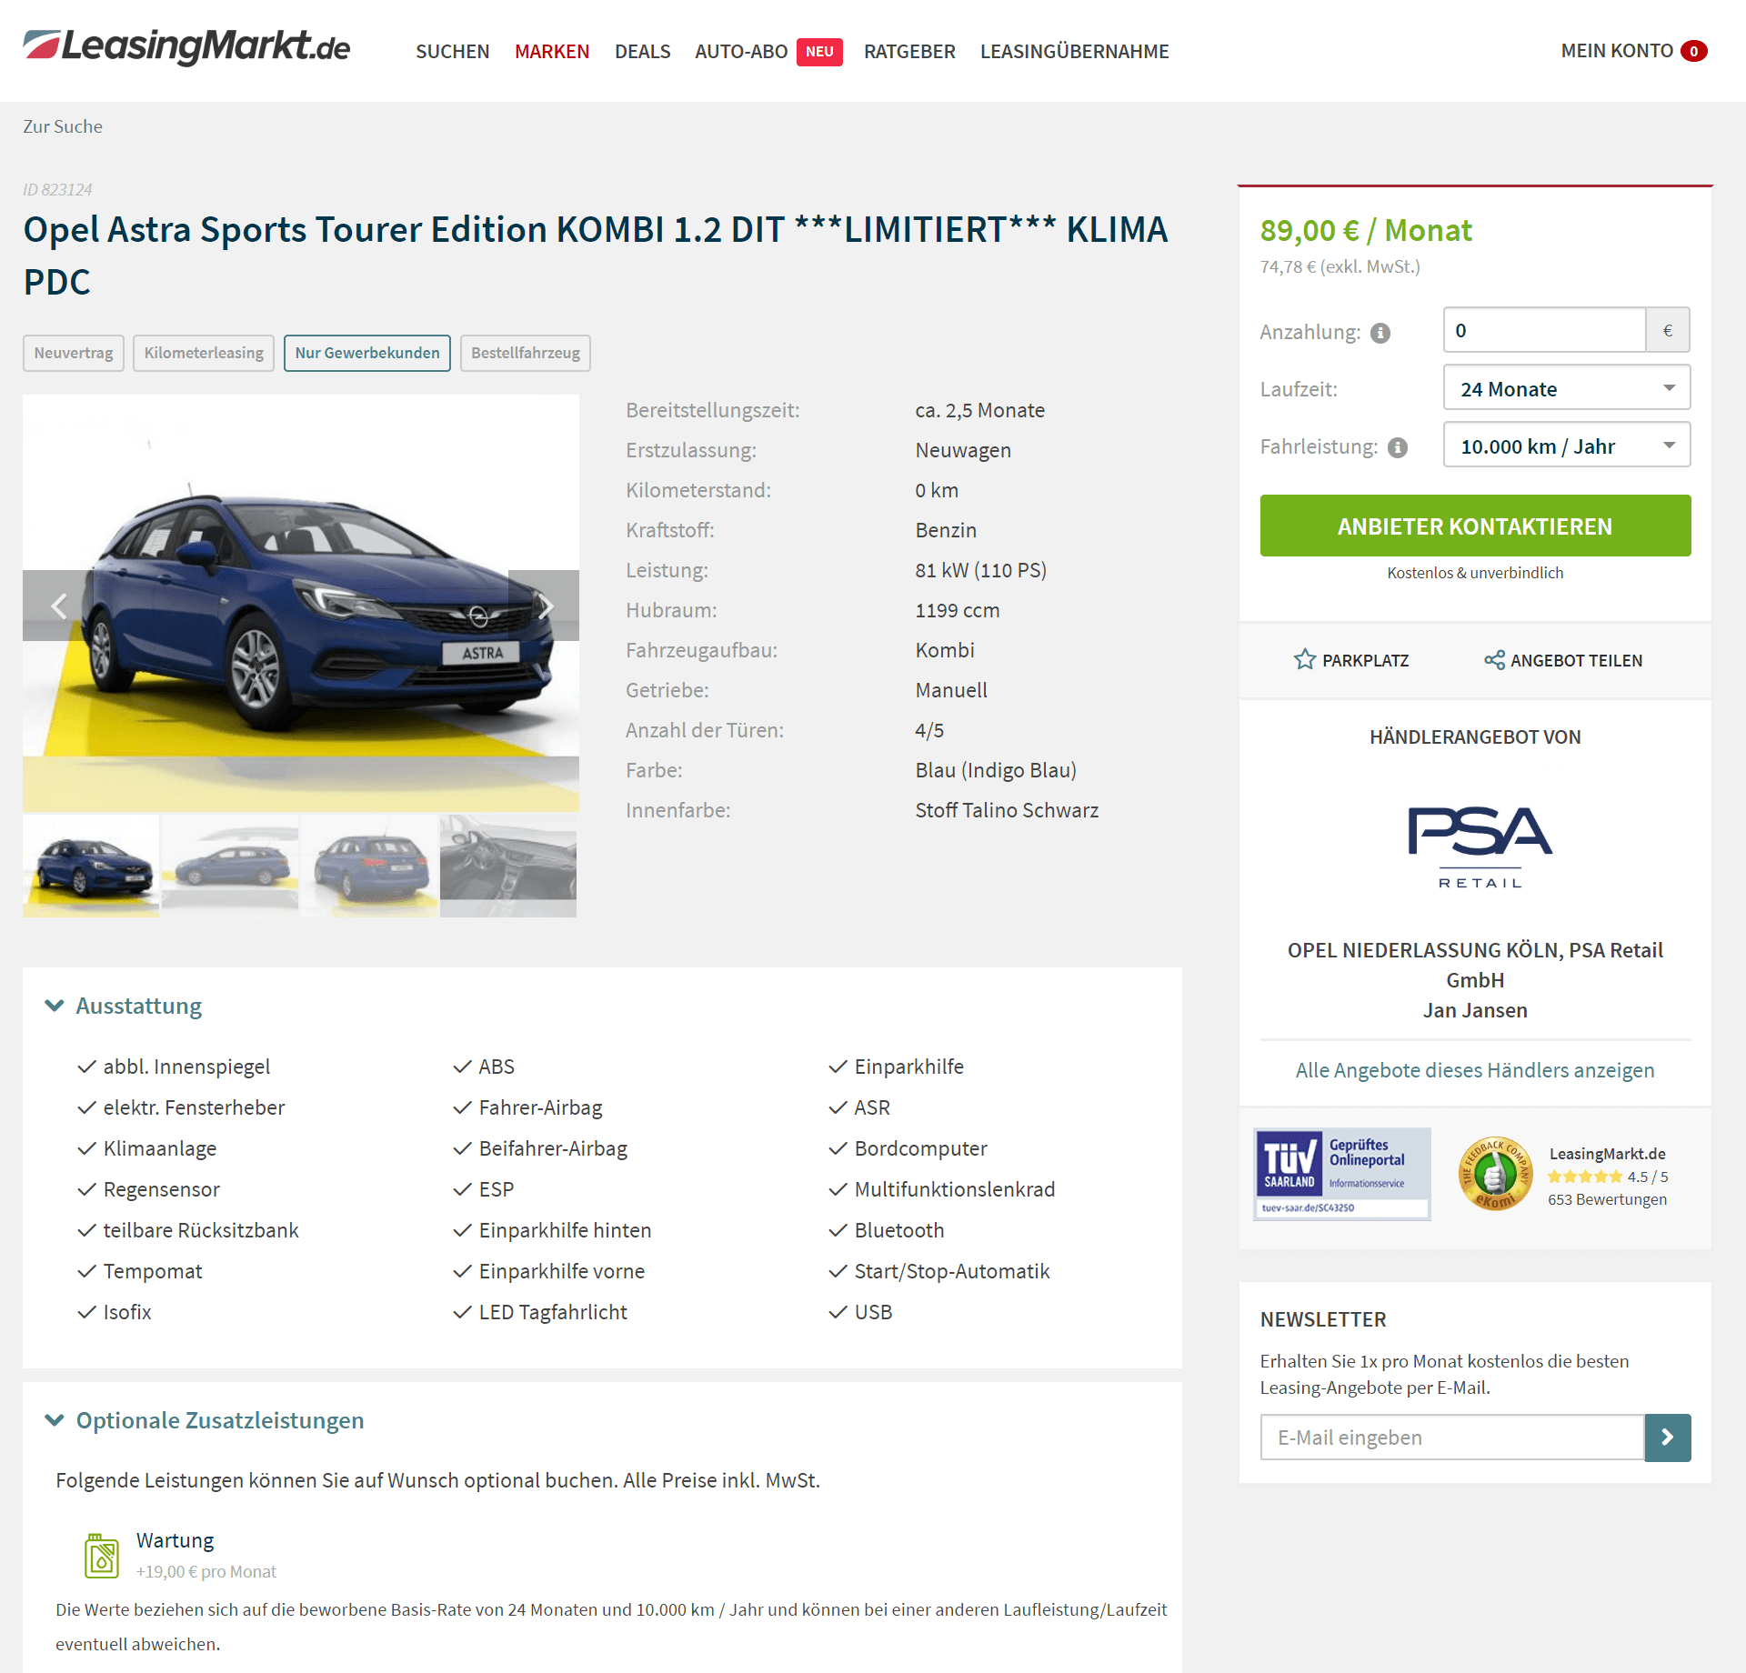The height and width of the screenshot is (1673, 1746).
Task: Click the Wartung oil canister icon
Action: (102, 1555)
